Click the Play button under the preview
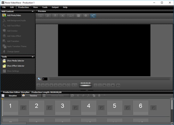 click(x=51, y=85)
